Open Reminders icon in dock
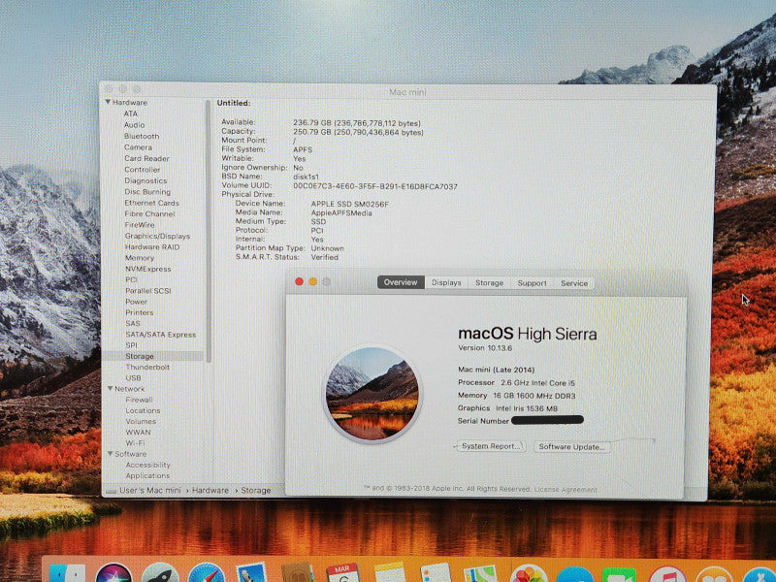This screenshot has height=582, width=776. (436, 574)
